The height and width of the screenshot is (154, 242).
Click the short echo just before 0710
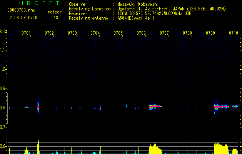(235, 106)
